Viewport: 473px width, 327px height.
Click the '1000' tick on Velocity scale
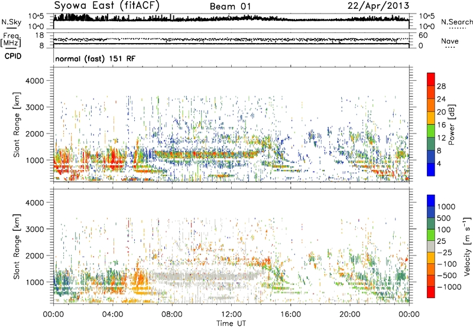click(446, 207)
